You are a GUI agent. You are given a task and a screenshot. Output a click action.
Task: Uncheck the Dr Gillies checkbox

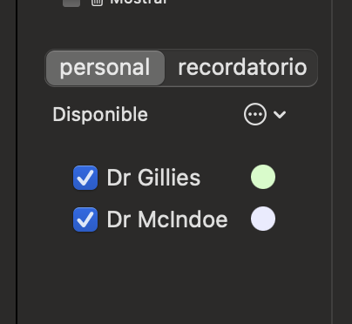[85, 178]
